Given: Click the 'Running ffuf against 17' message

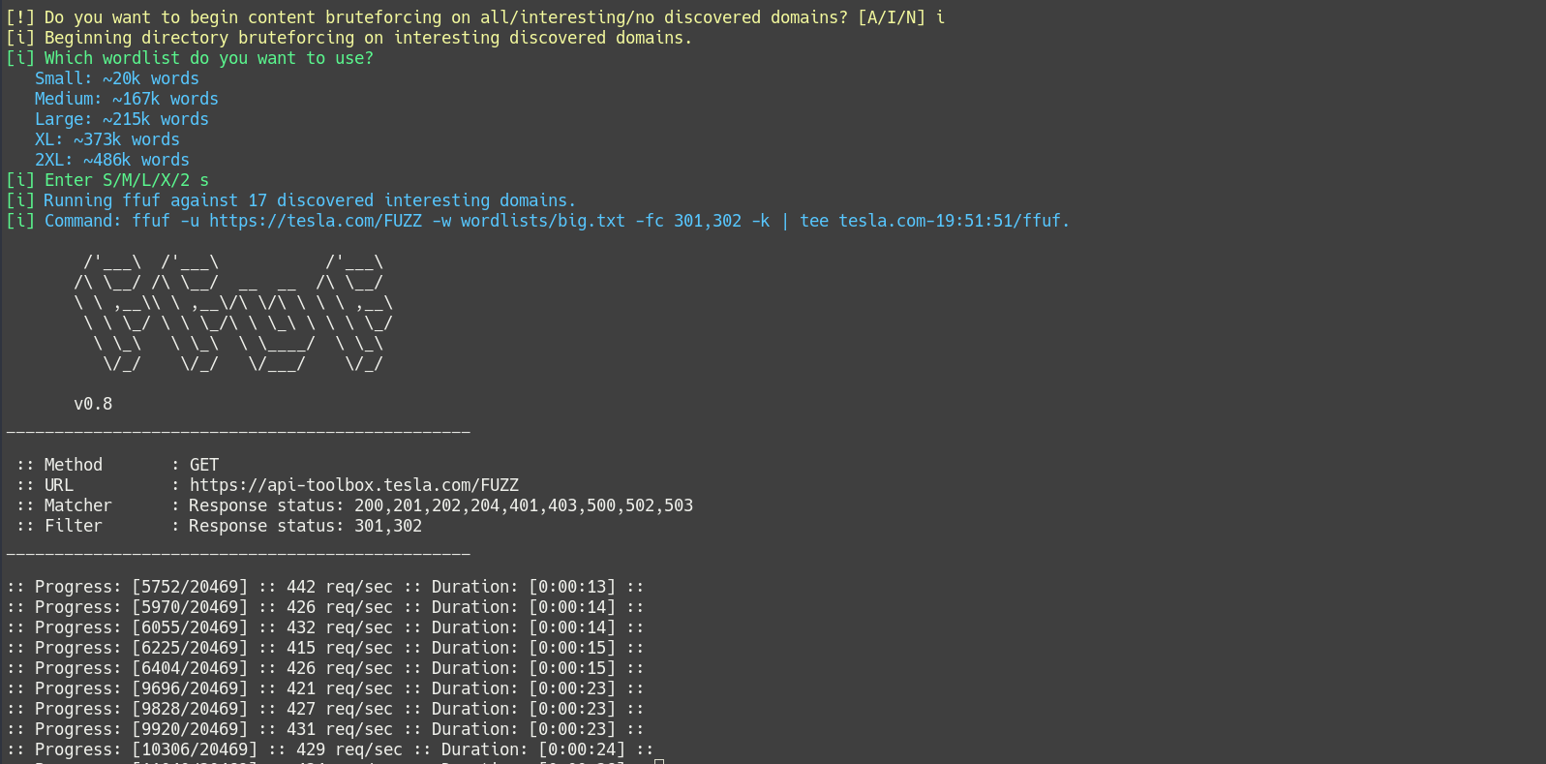Looking at the screenshot, I should (291, 200).
